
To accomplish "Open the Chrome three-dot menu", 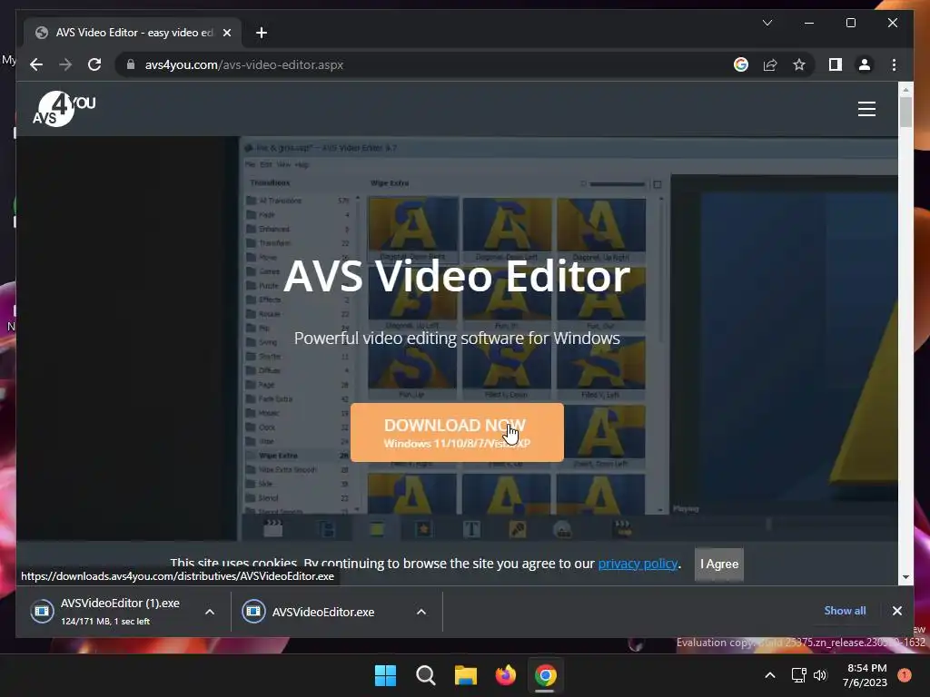I will click(x=894, y=64).
